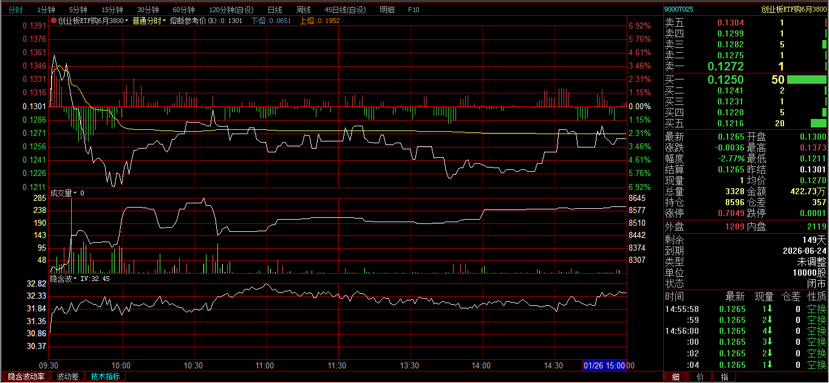Switch to the 1分钟 period tab
The image size is (829, 383).
[46, 10]
